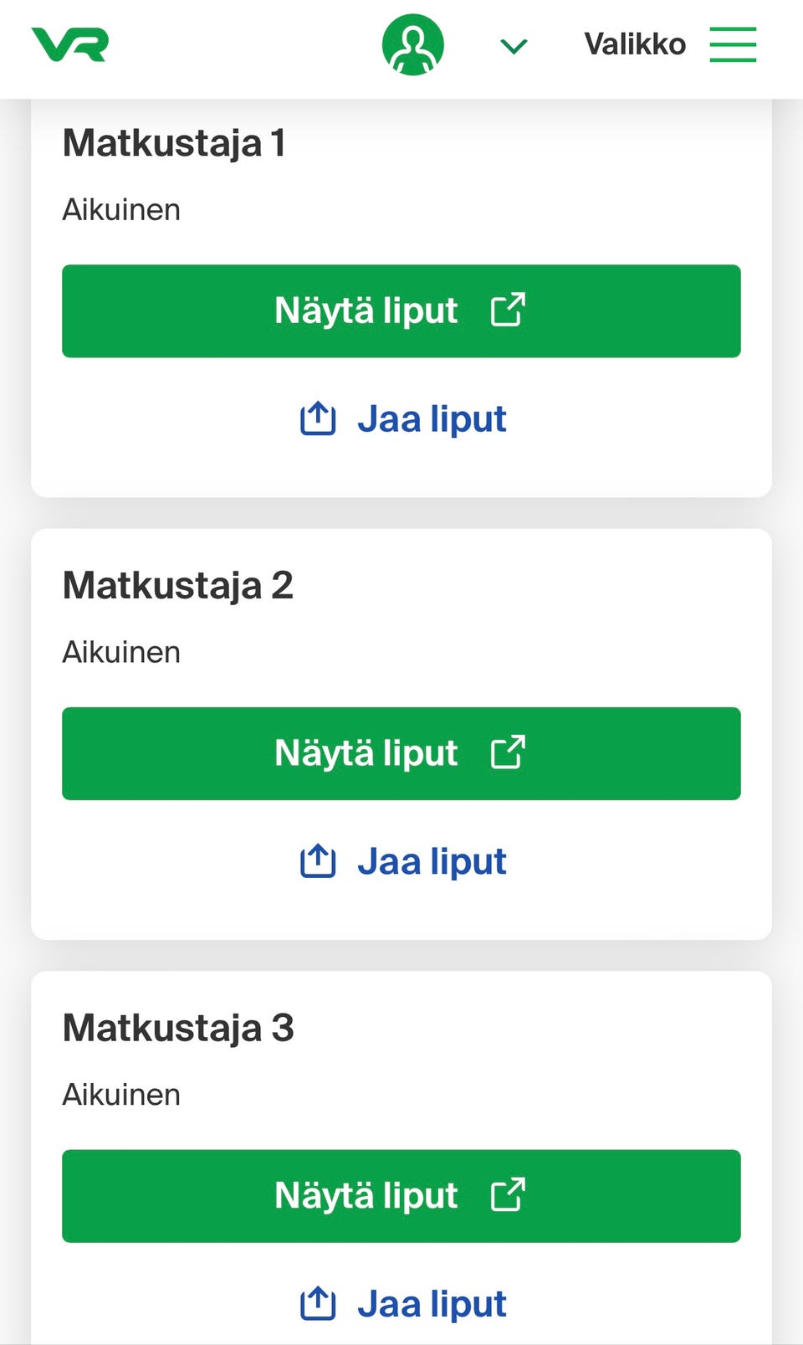
Task: Select the Matkustaja 2 heading
Action: [177, 586]
